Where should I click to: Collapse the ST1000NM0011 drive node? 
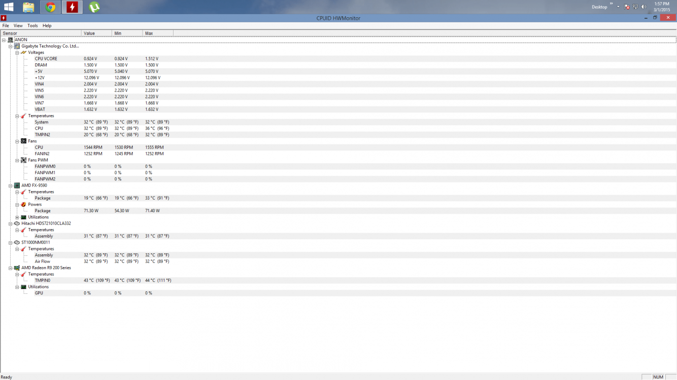(x=10, y=242)
